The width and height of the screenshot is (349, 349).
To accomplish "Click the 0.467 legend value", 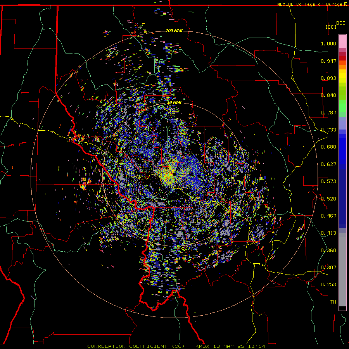I will 328,216.
